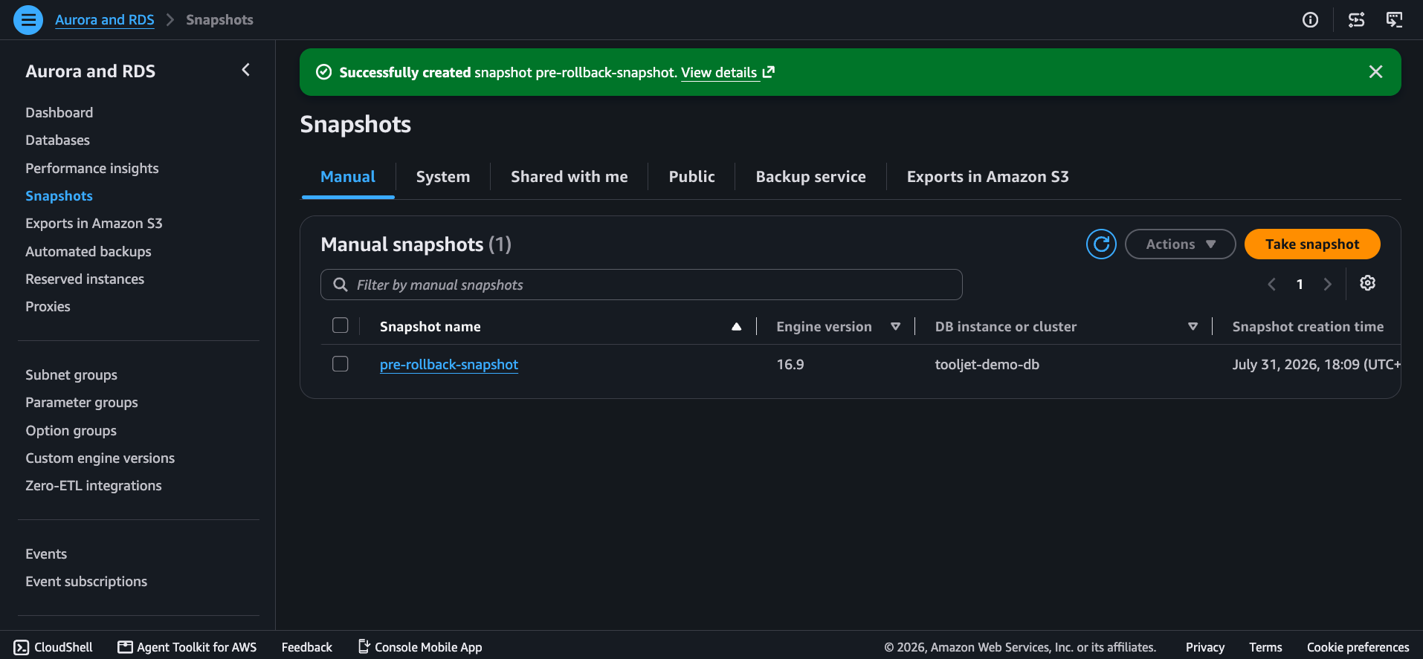Open Event subscriptions in the sidebar
The width and height of the screenshot is (1423, 659).
[86, 581]
